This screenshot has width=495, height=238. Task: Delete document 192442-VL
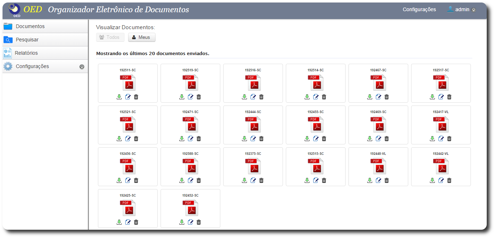click(x=449, y=180)
